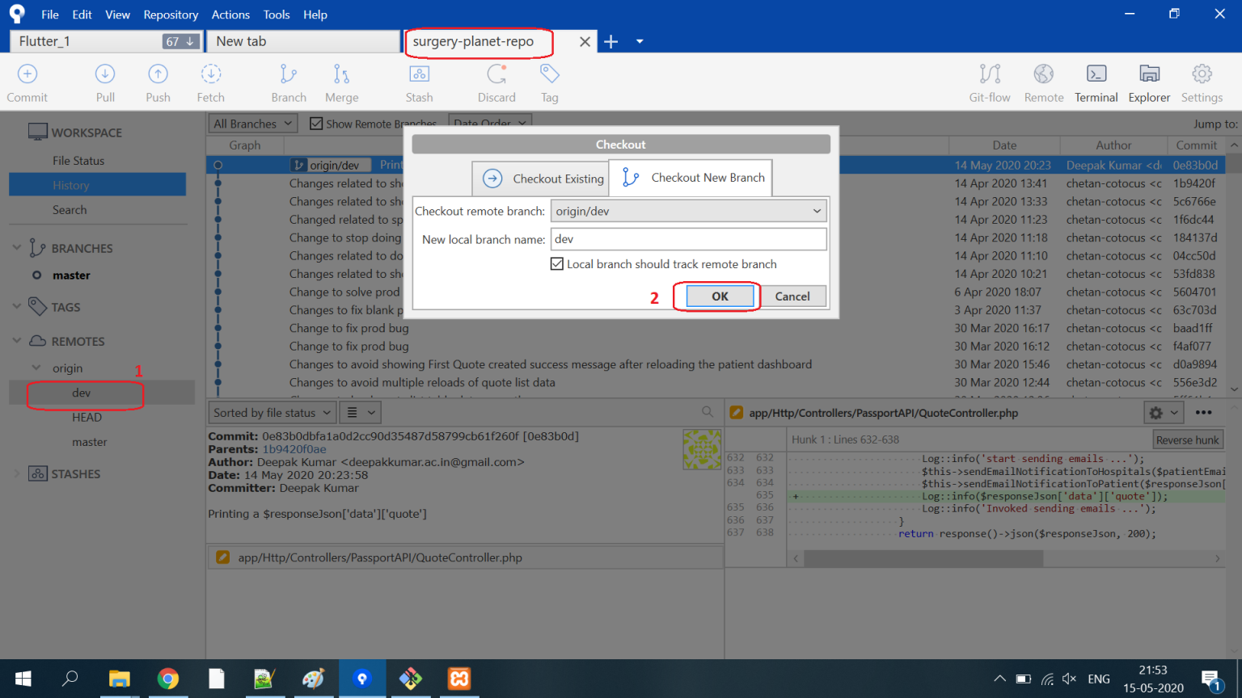The image size is (1242, 698).
Task: Select HEAD under origin remote
Action: coord(87,418)
